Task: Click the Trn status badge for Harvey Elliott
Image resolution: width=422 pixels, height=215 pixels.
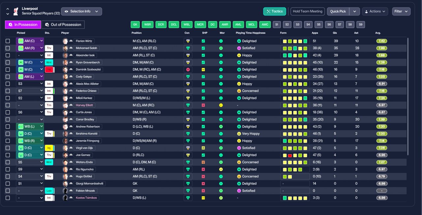Action: coord(49,105)
